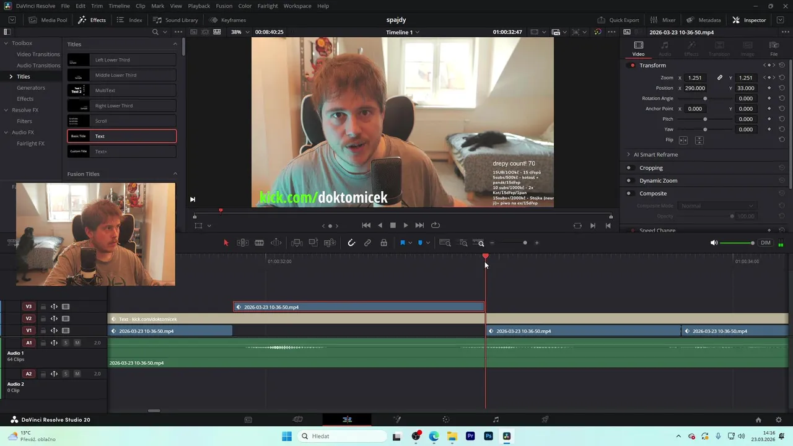Adjust the Pitch slider
This screenshot has width=793, height=446.
(705, 119)
